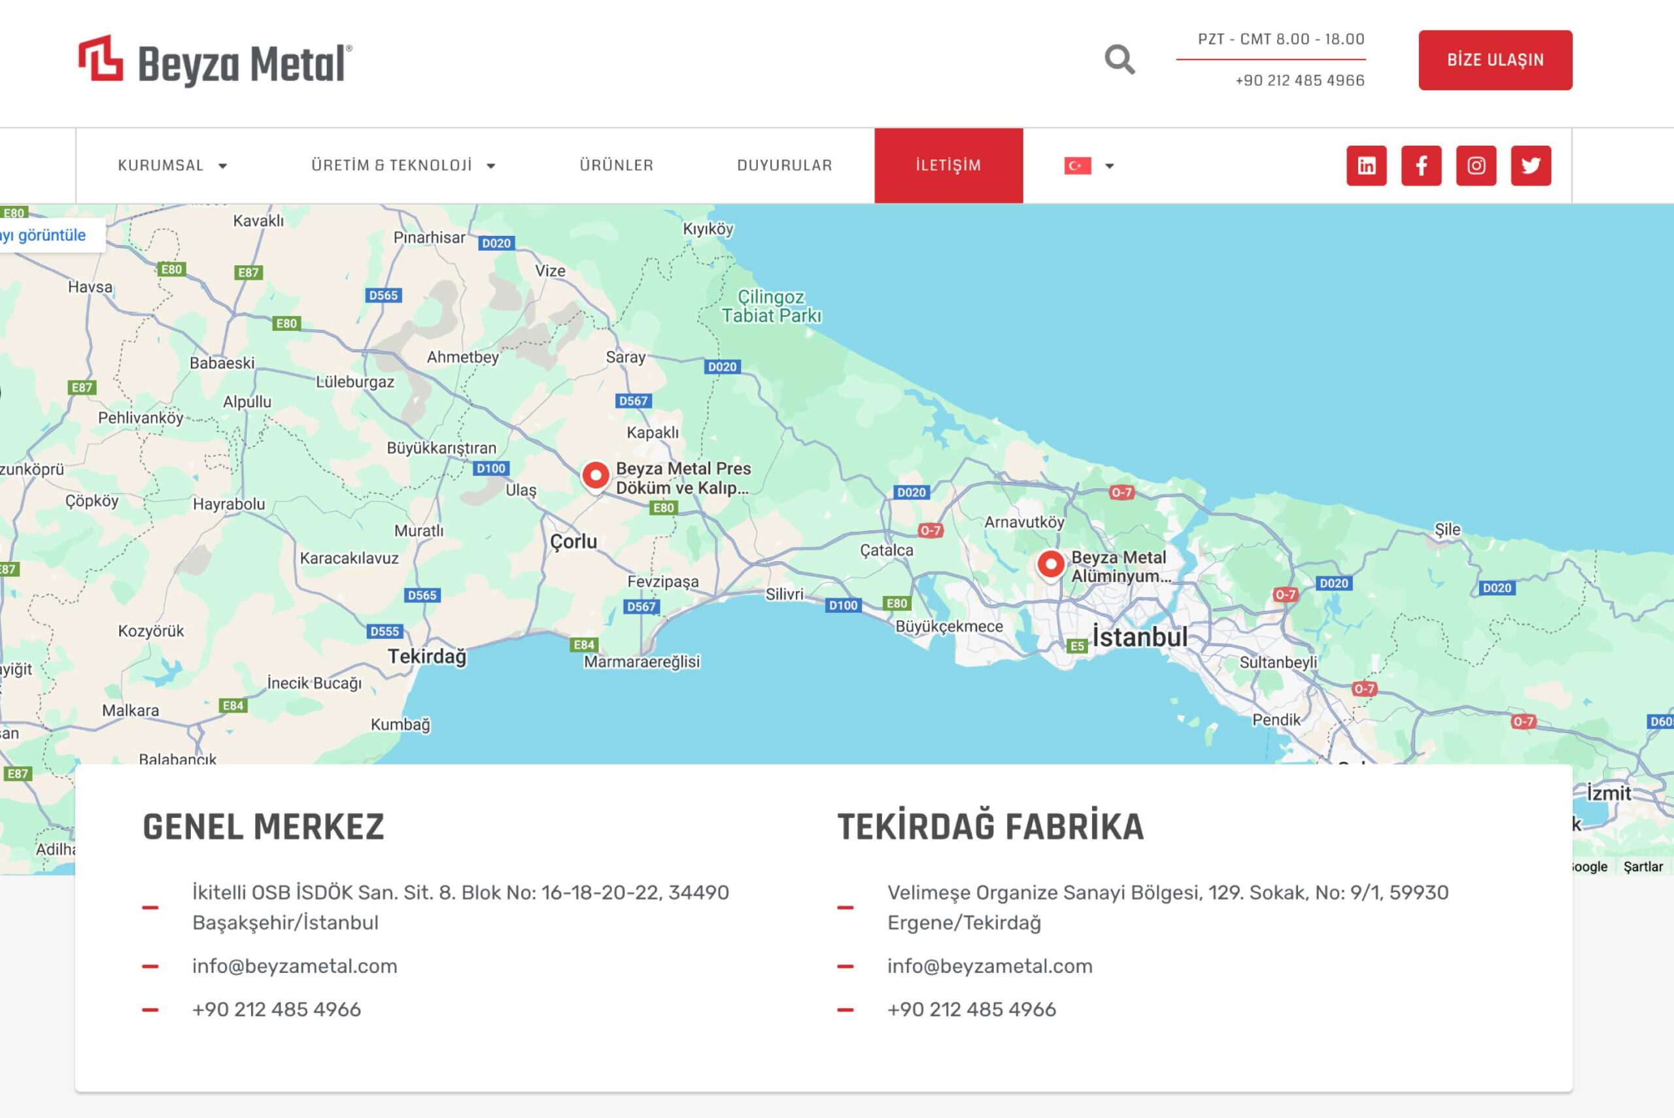Click the Silivri label on the map

[x=784, y=595]
